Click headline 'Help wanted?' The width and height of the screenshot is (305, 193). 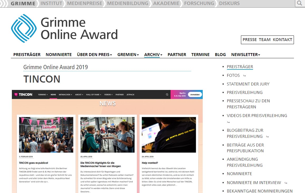pos(150,163)
